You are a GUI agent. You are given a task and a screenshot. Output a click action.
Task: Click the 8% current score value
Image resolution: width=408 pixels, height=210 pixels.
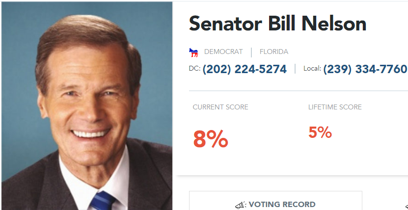[210, 139]
